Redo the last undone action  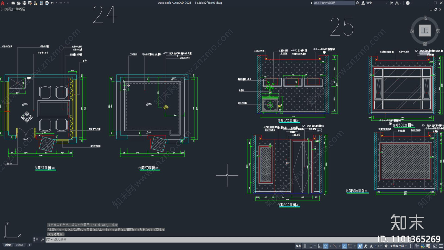pos(60,3)
